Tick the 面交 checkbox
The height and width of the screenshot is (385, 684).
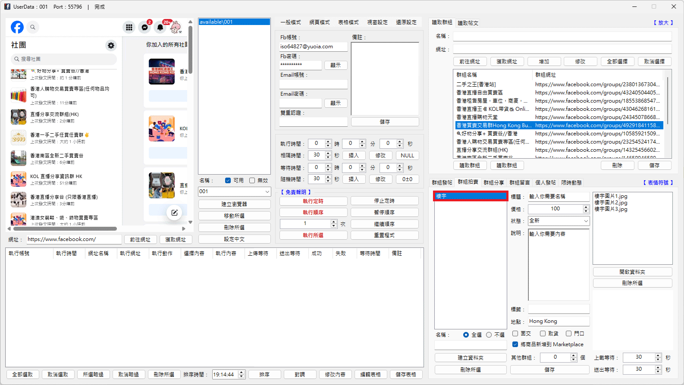pos(515,334)
